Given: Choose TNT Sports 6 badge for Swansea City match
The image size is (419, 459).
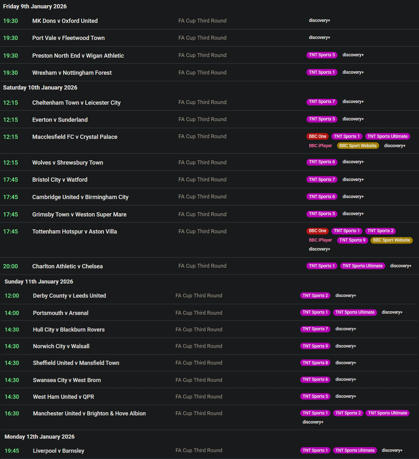Looking at the screenshot, I should (x=315, y=380).
